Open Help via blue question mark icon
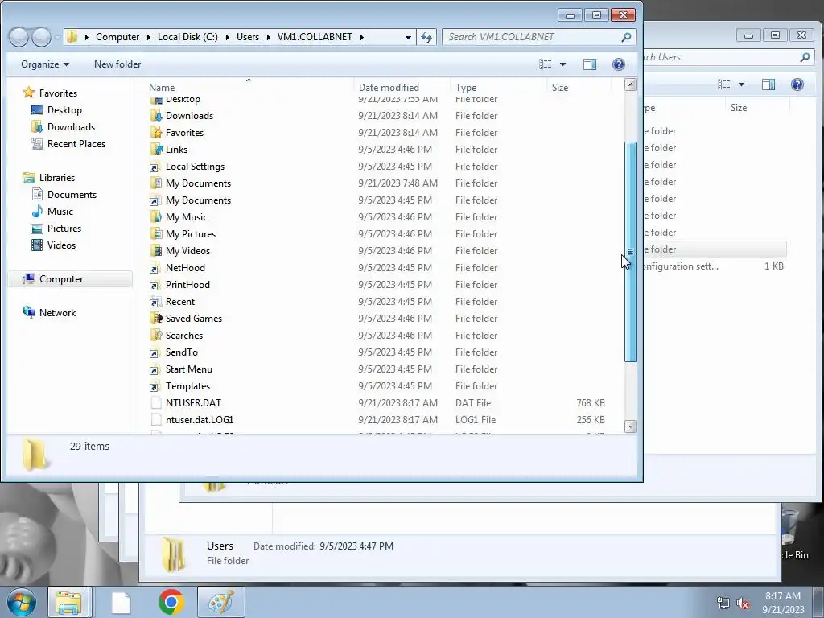This screenshot has width=824, height=618. 619,64
